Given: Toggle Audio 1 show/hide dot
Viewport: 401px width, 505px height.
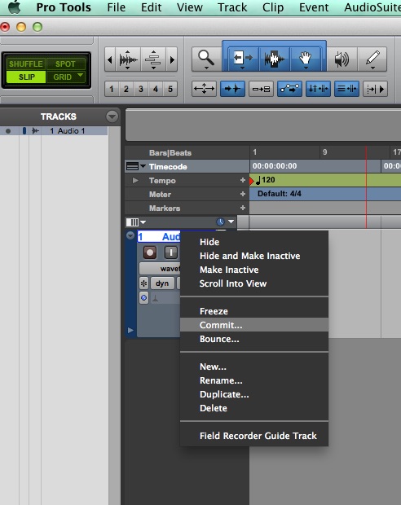Looking at the screenshot, I should coord(8,131).
